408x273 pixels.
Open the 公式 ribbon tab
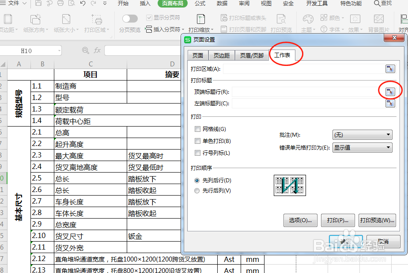coord(200,4)
